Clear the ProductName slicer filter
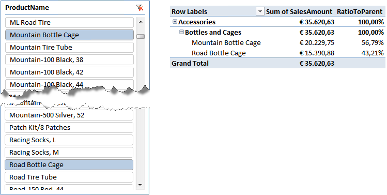The image size is (387, 195). (140, 8)
